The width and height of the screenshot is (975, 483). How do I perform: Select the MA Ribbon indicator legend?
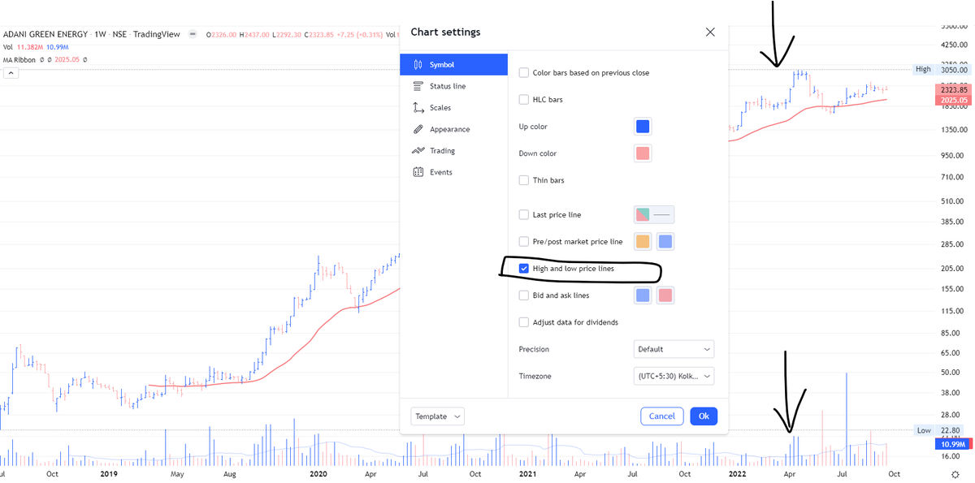(x=20, y=60)
